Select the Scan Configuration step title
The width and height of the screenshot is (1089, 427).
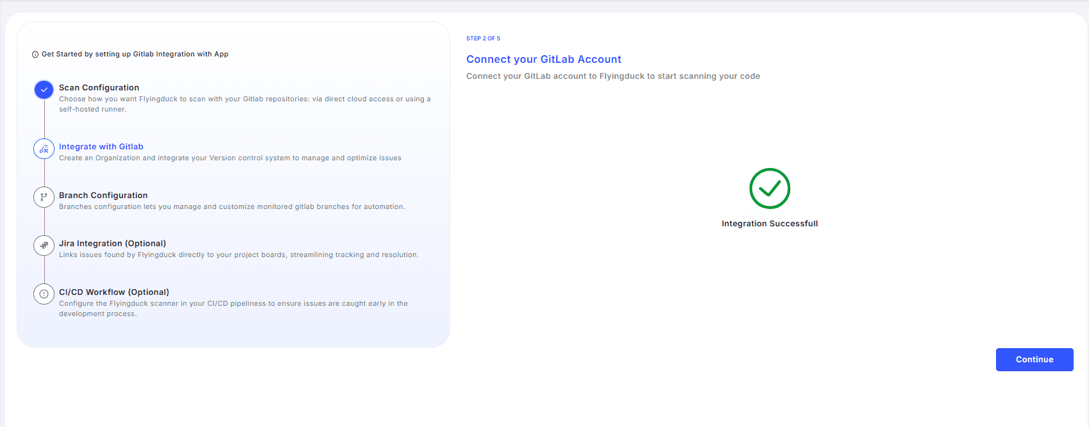click(99, 88)
